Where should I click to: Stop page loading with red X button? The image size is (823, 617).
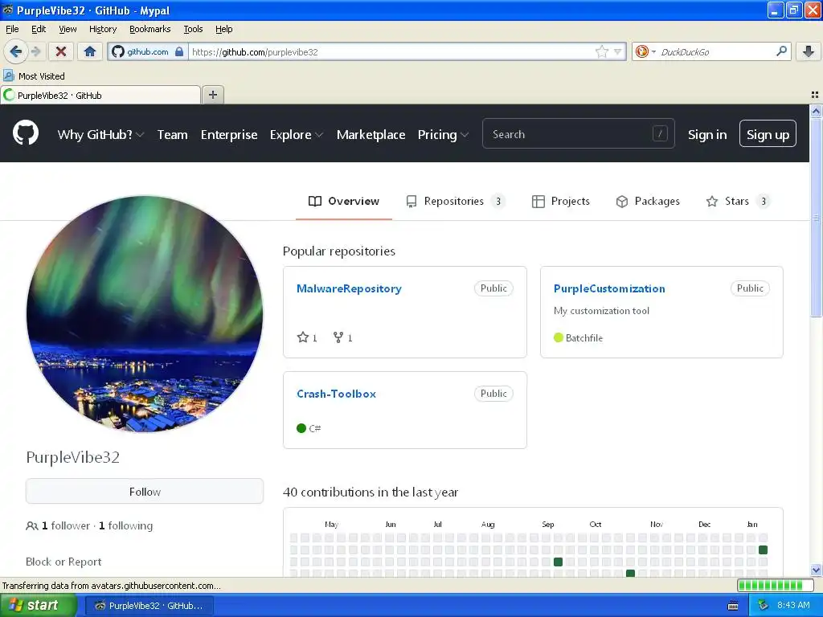pyautogui.click(x=61, y=51)
